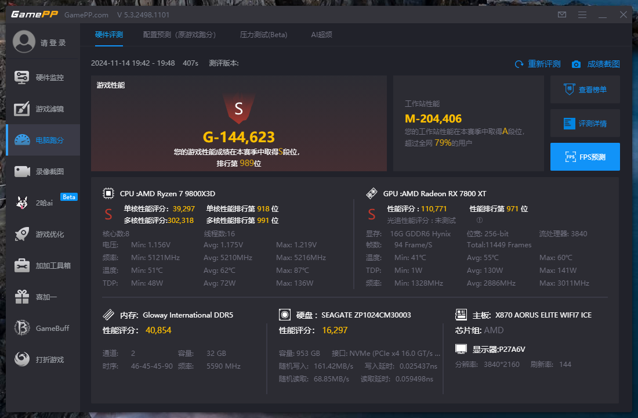
Task: Click GPU :AMD Radeon RX 7800 XT label
Action: [434, 193]
